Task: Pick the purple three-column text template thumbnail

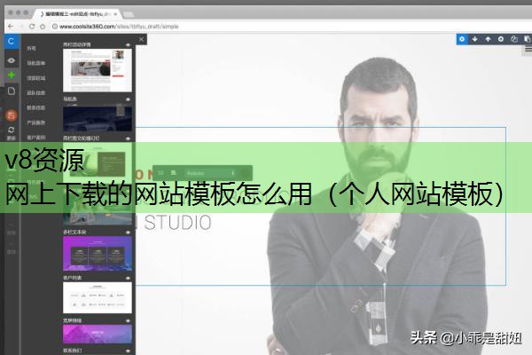Action: coord(98,254)
